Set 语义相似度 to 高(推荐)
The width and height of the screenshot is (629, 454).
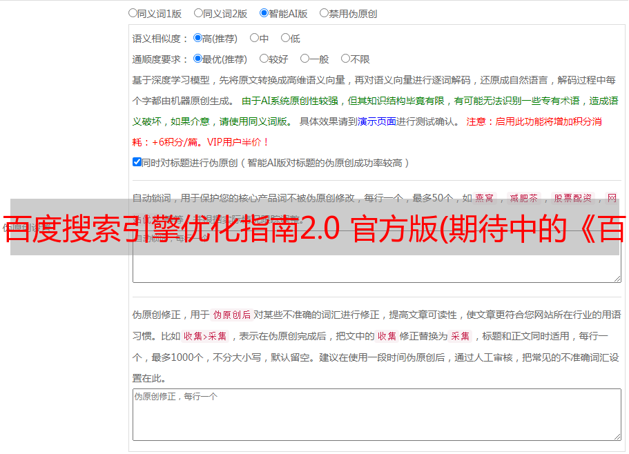197,38
